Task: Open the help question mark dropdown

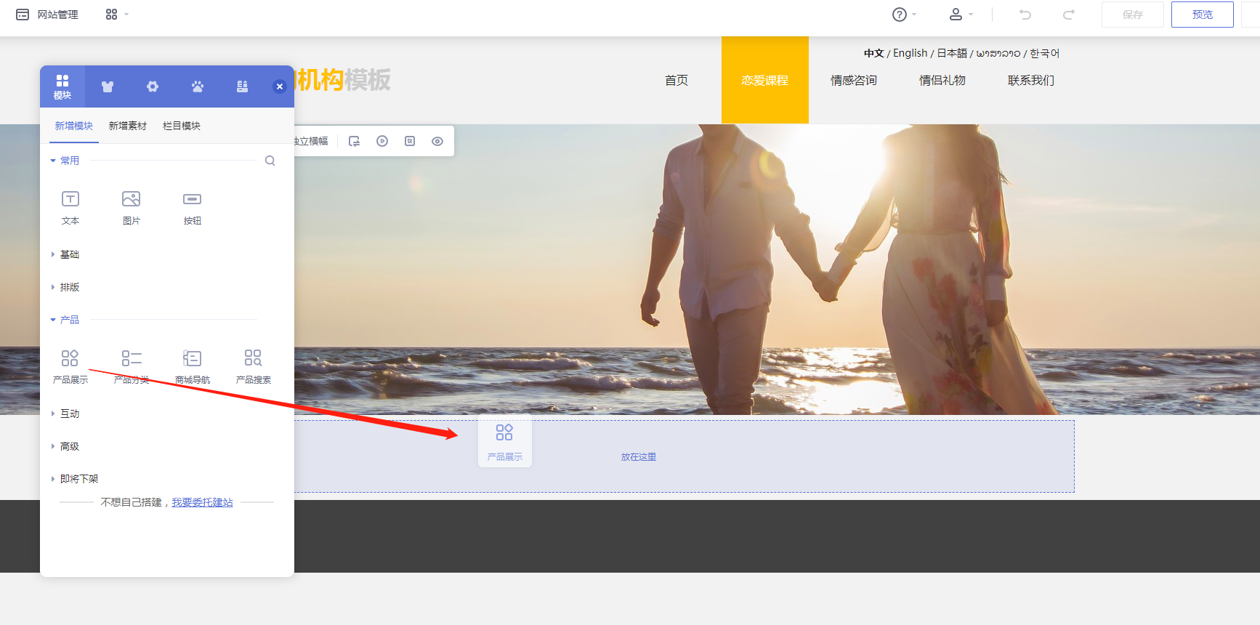Action: 903,15
